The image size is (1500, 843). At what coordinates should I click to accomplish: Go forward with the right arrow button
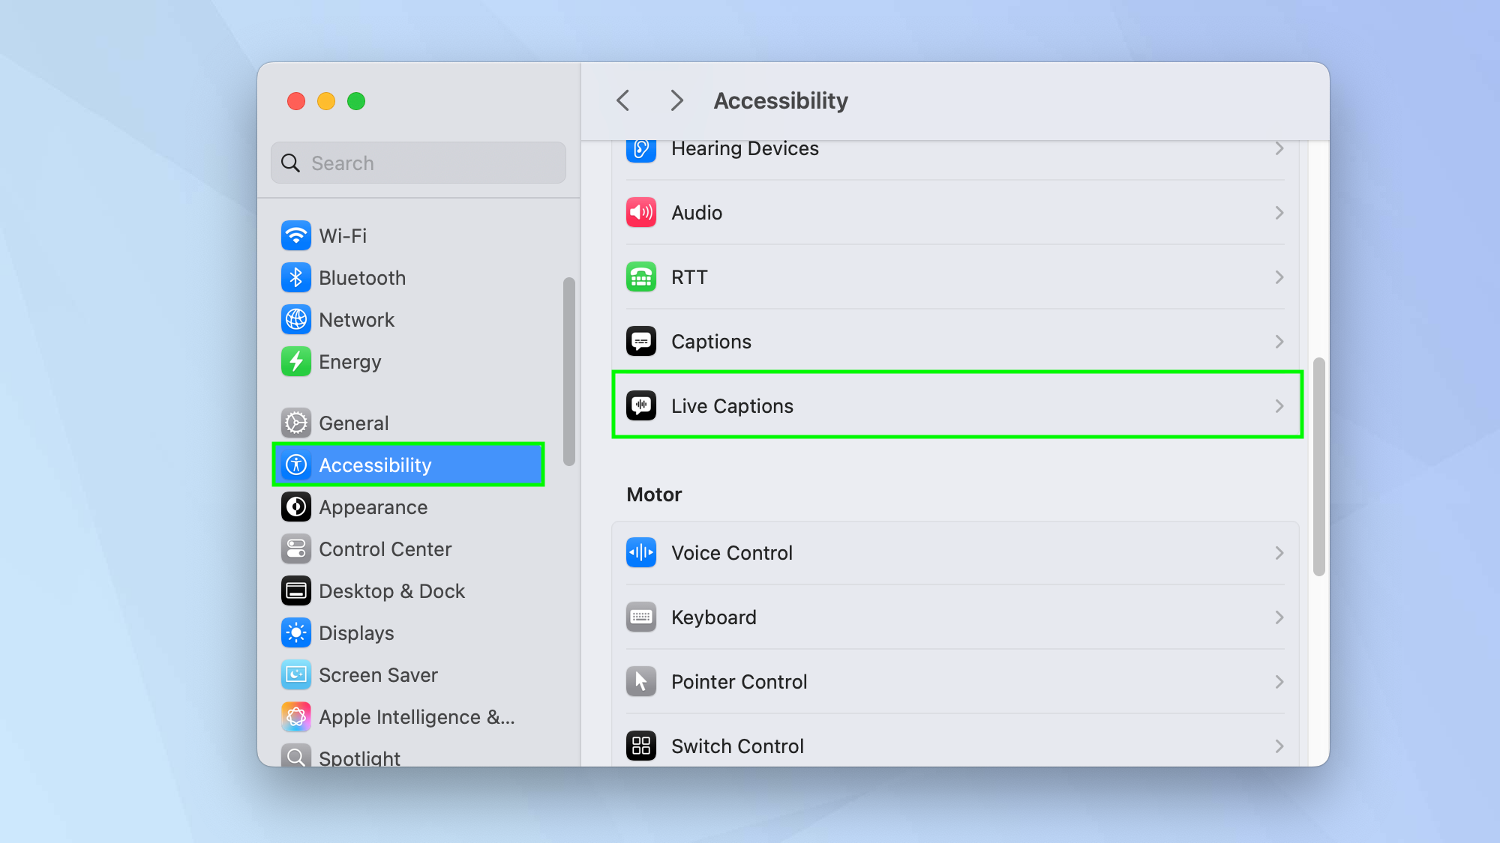coord(676,100)
